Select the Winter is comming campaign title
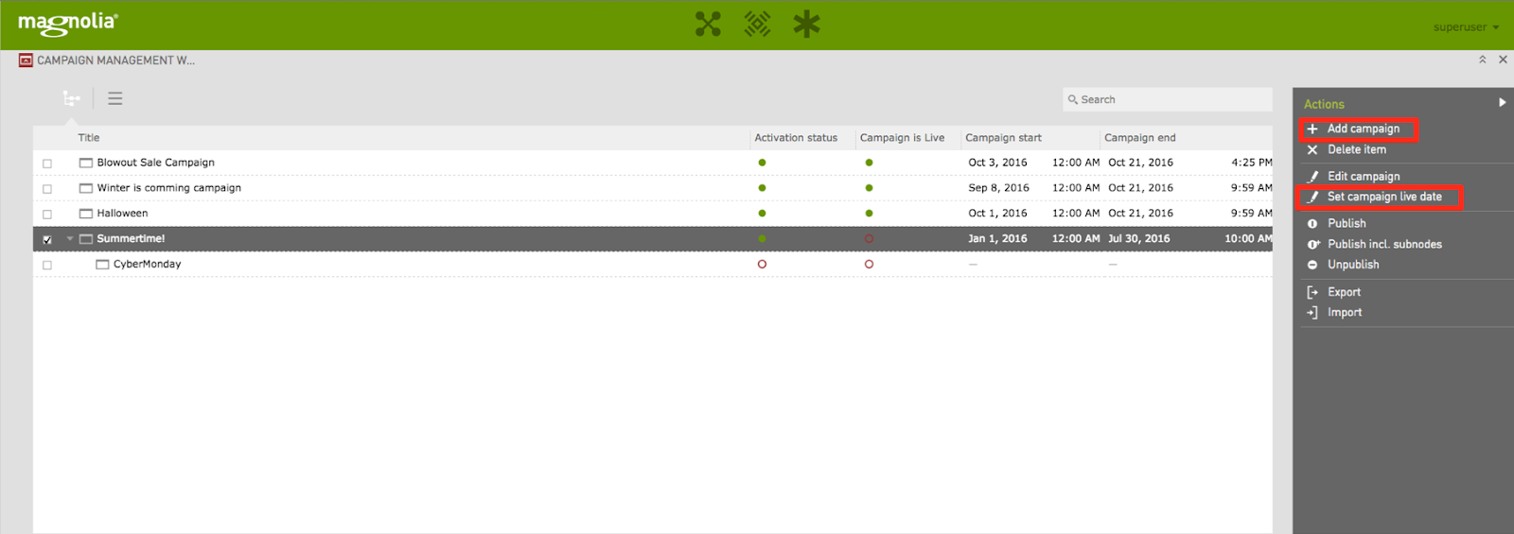This screenshot has height=534, width=1514. coord(169,188)
